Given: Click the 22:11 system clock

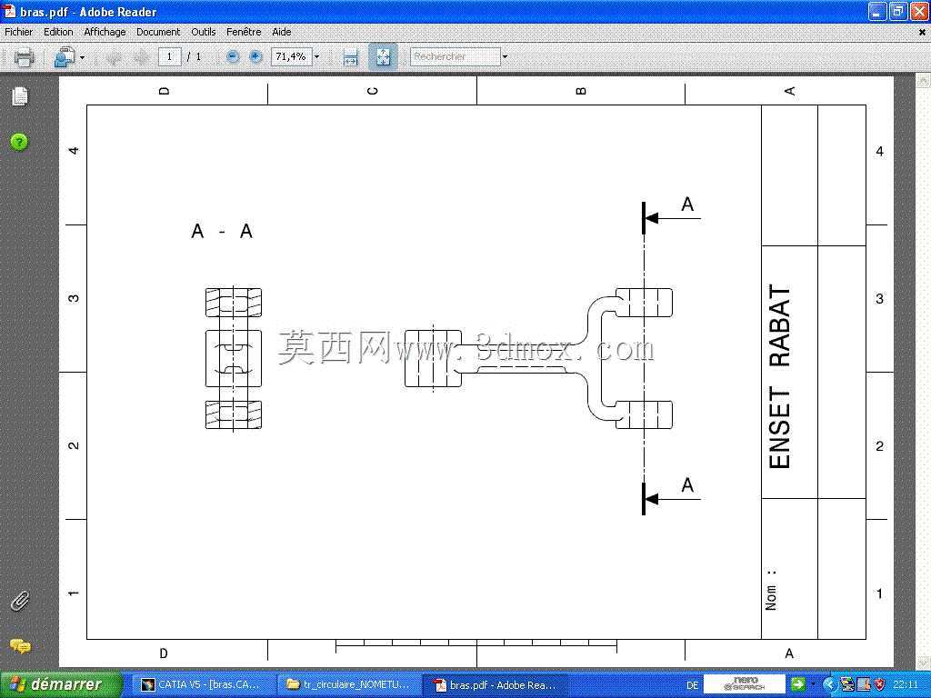Looking at the screenshot, I should point(906,685).
